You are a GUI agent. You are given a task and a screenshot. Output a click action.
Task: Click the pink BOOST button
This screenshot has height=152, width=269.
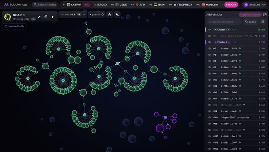231,5
